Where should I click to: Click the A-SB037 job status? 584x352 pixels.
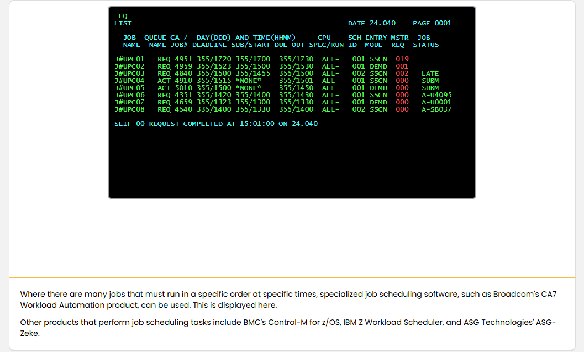436,109
